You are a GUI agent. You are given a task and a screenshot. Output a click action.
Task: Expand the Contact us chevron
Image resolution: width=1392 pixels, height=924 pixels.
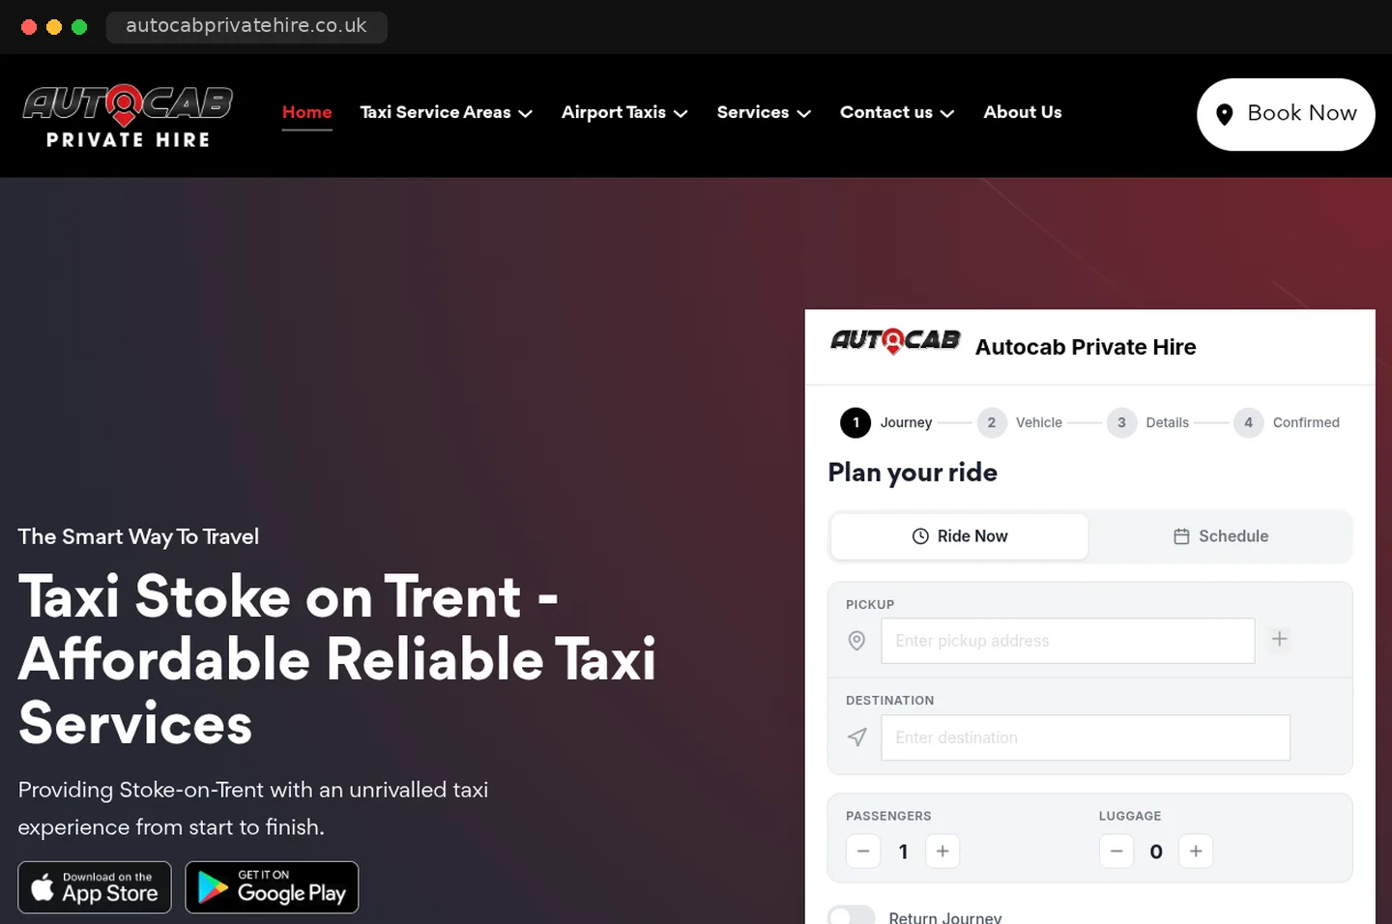[x=947, y=113]
